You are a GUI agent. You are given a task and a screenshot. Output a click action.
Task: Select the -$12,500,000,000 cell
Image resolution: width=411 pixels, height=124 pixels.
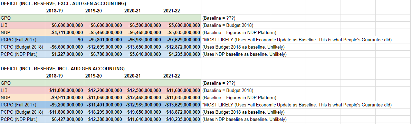click(x=143, y=91)
